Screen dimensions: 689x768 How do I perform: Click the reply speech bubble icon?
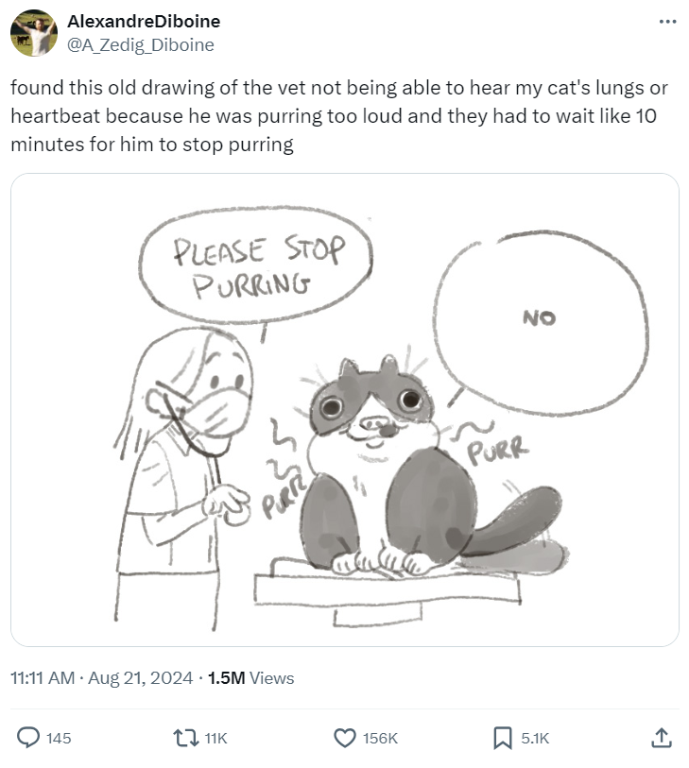click(29, 738)
